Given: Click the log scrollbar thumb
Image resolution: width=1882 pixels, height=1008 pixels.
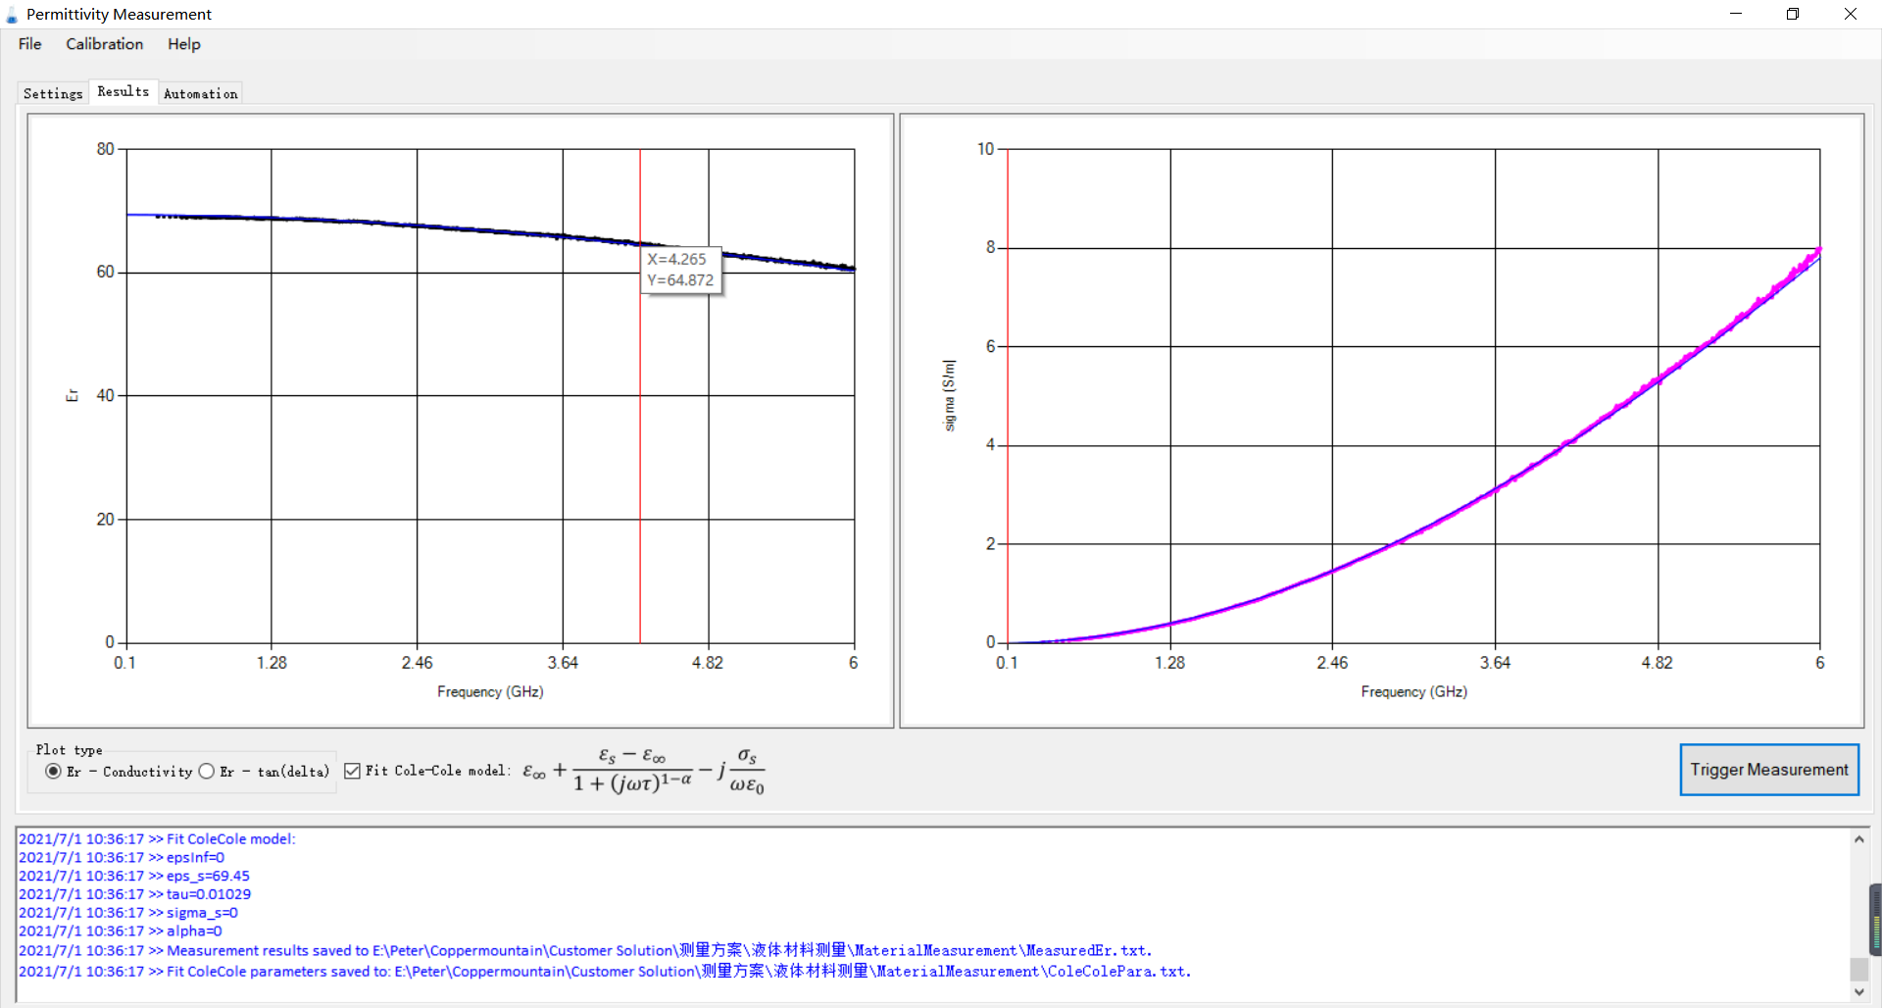Looking at the screenshot, I should point(1858,968).
